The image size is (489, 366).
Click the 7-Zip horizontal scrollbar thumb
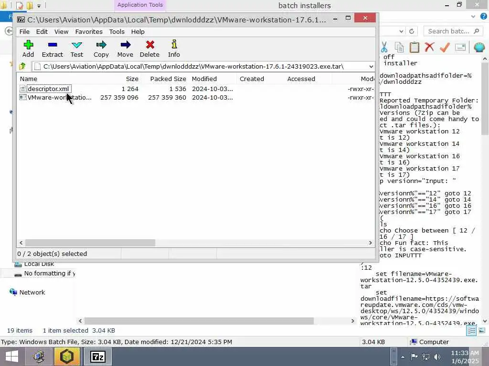pyautogui.click(x=90, y=243)
